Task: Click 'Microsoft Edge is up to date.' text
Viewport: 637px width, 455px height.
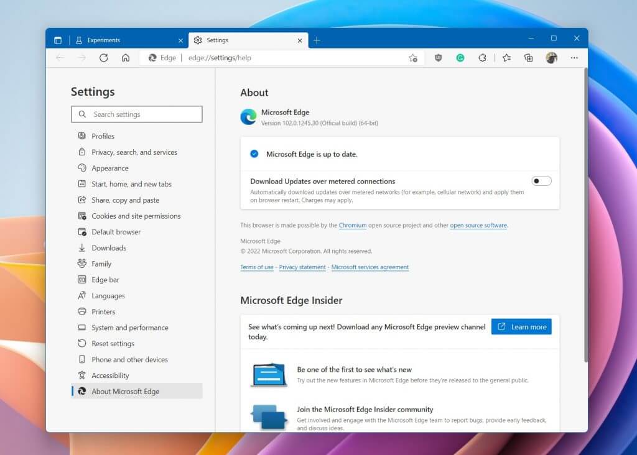Action: click(x=312, y=154)
